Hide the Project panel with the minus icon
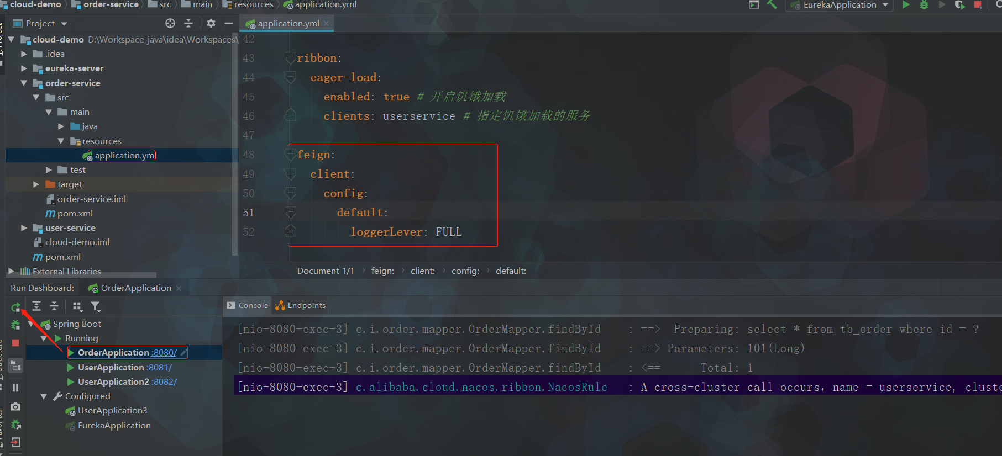The height and width of the screenshot is (456, 1002). [x=229, y=23]
